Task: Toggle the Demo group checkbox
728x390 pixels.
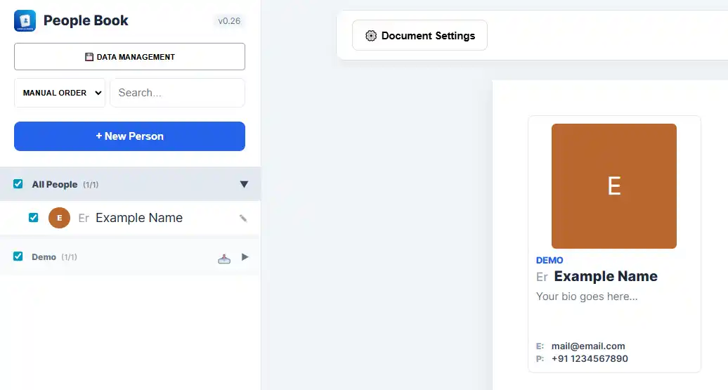Action: click(18, 256)
